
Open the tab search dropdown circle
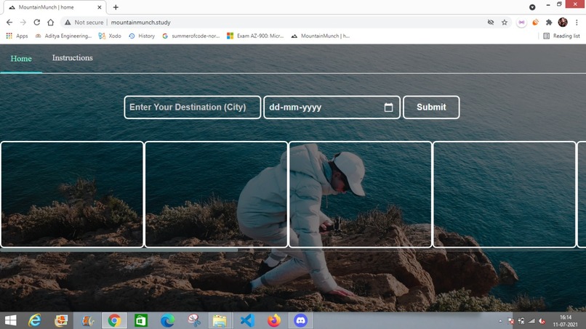click(532, 7)
